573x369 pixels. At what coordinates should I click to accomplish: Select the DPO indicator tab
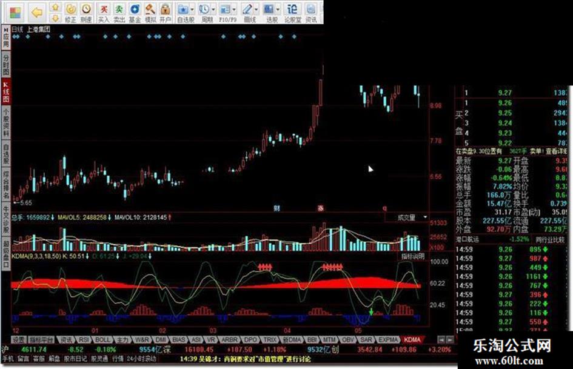point(250,340)
